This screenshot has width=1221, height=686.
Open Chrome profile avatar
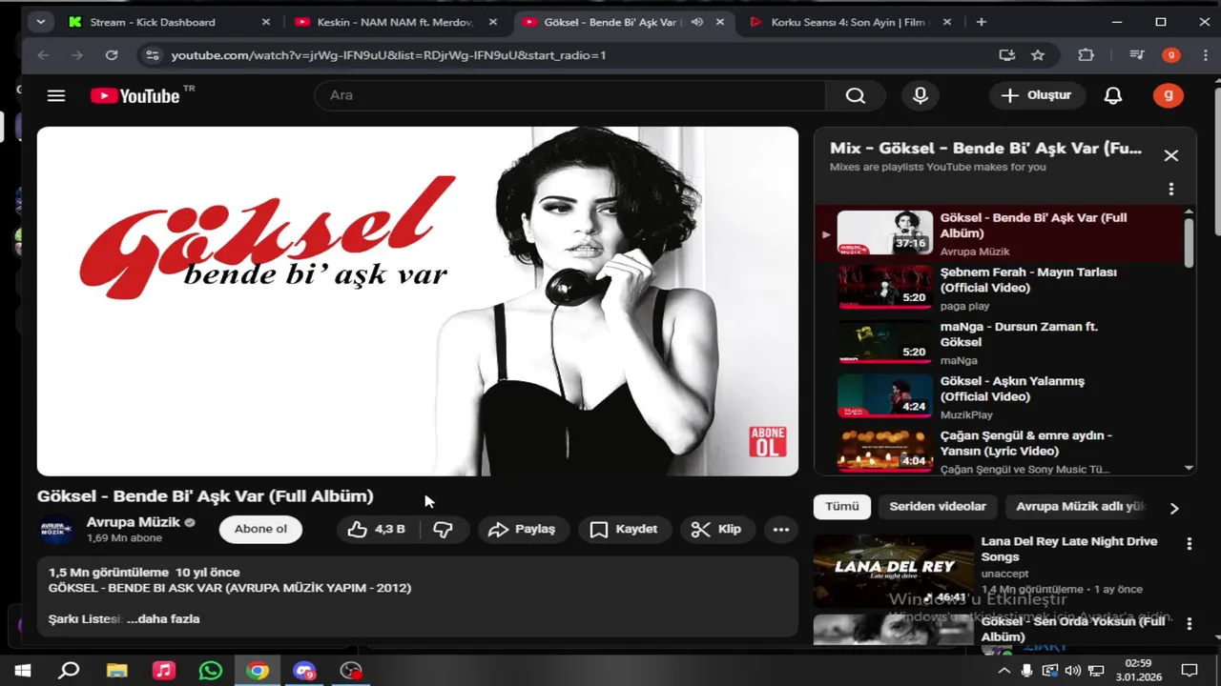[1171, 55]
